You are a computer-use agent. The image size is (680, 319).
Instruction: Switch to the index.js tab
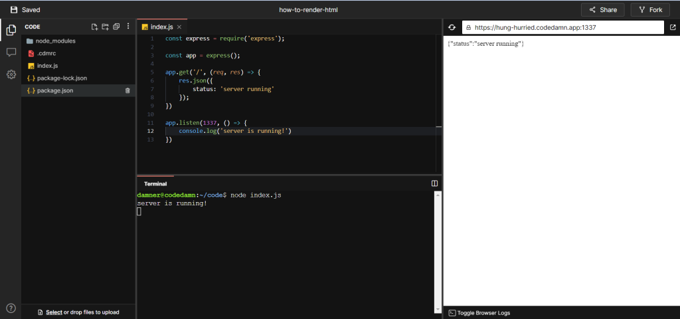[x=162, y=27]
